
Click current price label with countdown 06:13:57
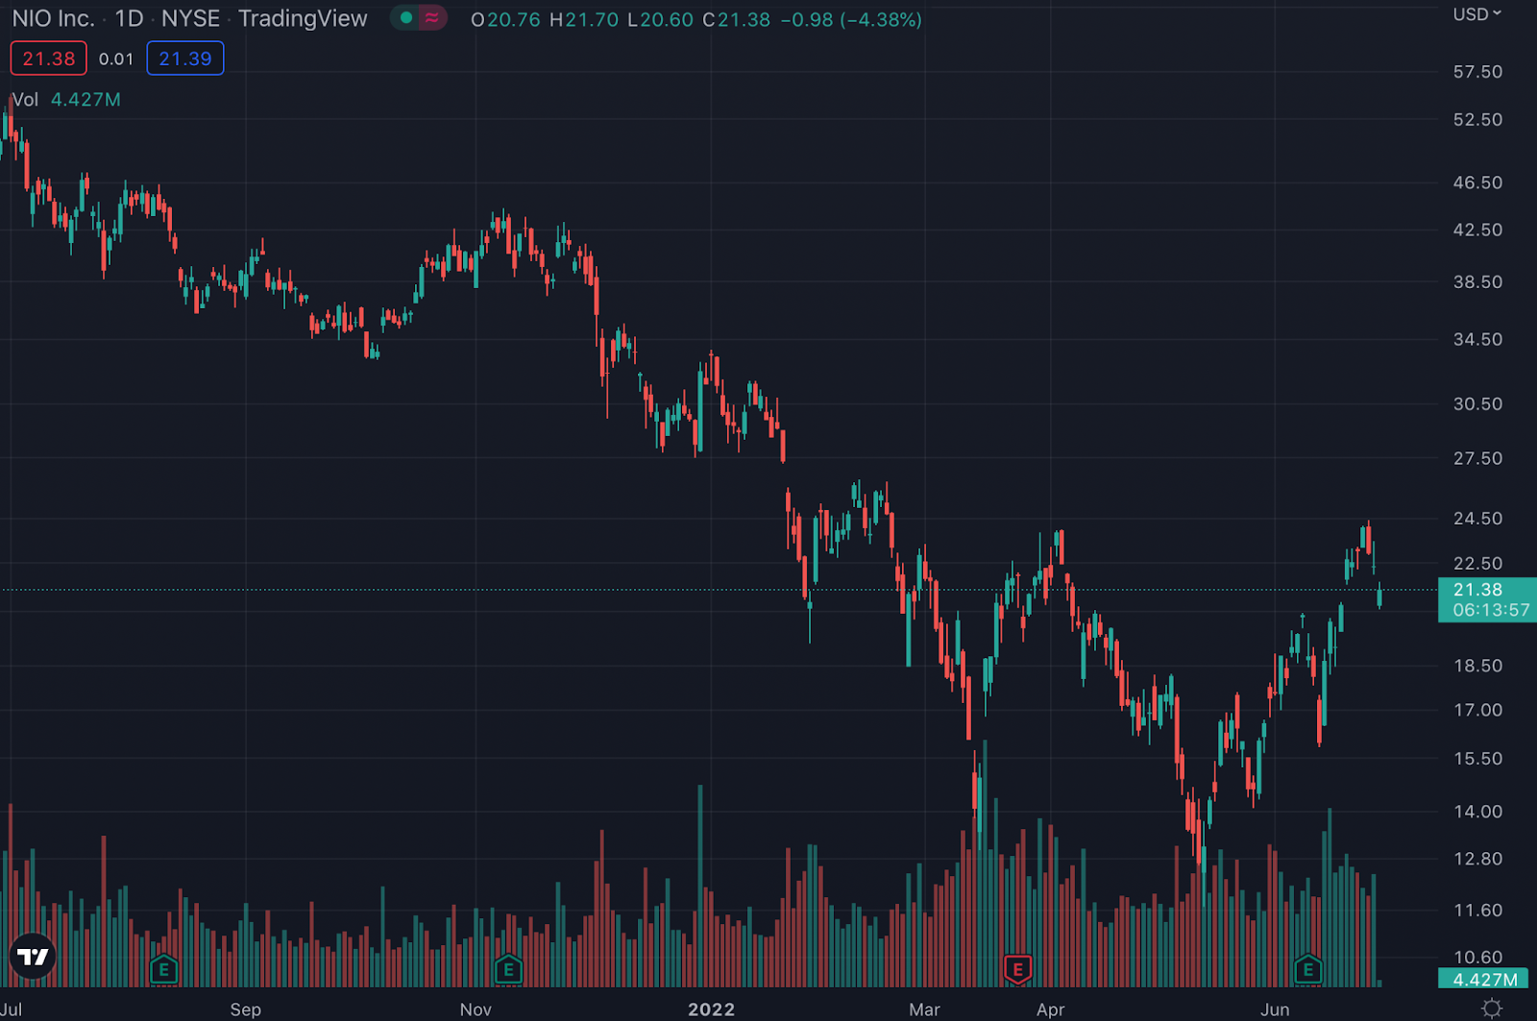click(1487, 600)
